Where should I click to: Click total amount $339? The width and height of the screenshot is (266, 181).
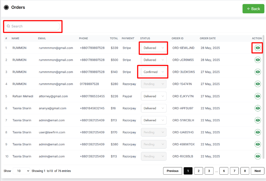pyautogui.click(x=114, y=48)
